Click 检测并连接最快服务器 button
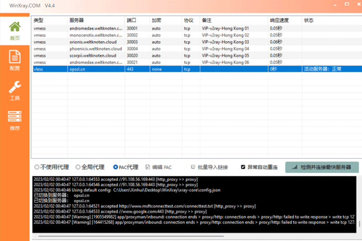362x241 pixels. pyautogui.click(x=322, y=167)
